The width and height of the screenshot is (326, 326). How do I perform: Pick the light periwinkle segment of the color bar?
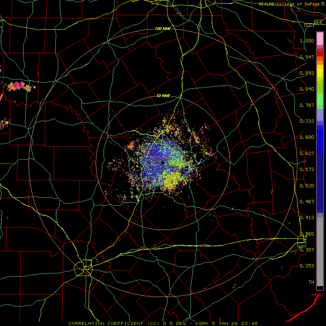pos(320,115)
